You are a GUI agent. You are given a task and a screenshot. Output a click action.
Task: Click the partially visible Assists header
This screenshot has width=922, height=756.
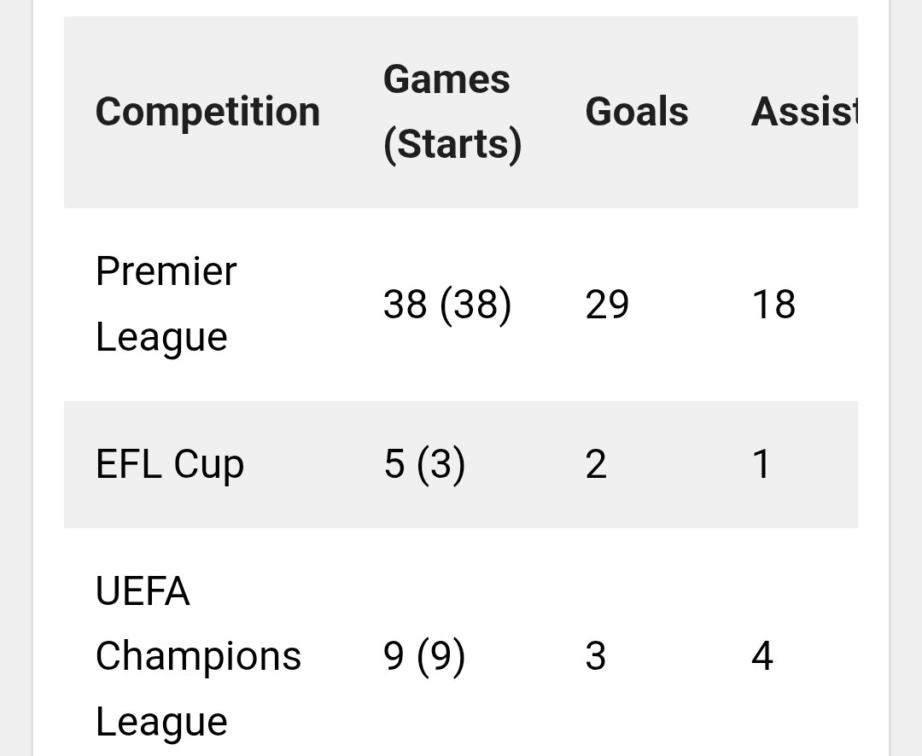click(x=803, y=112)
